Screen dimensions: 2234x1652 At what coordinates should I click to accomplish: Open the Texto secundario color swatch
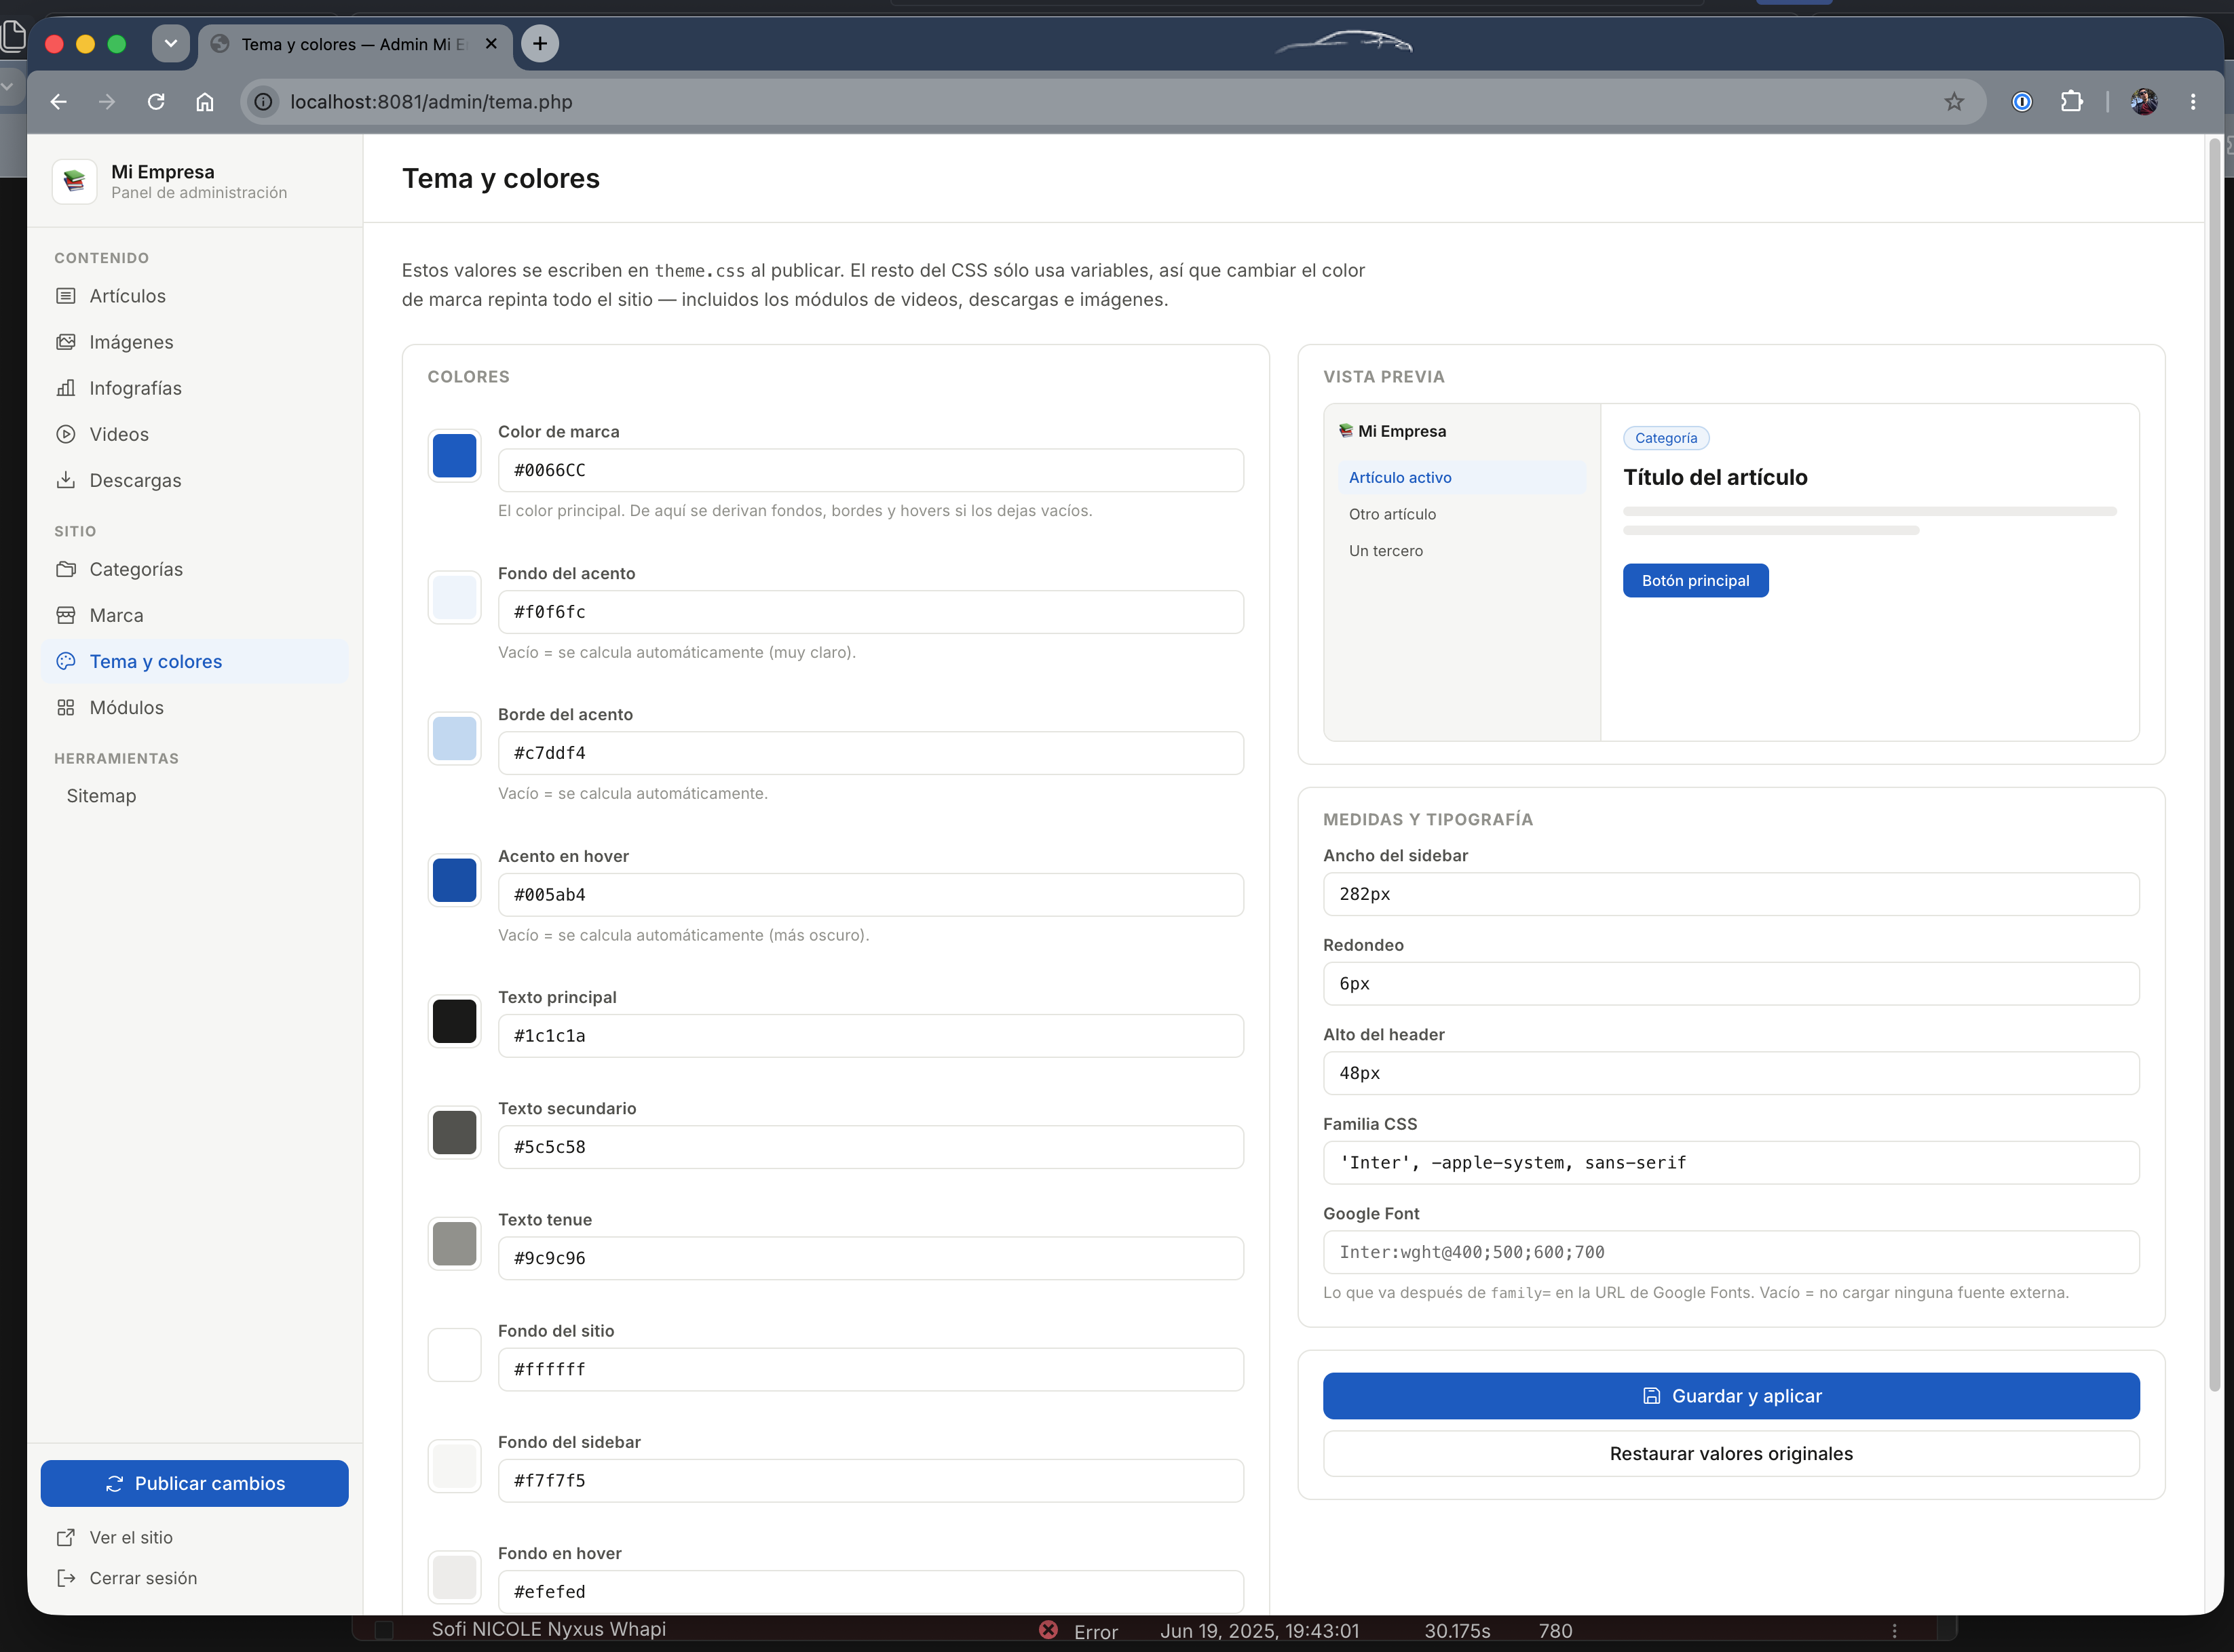point(454,1132)
